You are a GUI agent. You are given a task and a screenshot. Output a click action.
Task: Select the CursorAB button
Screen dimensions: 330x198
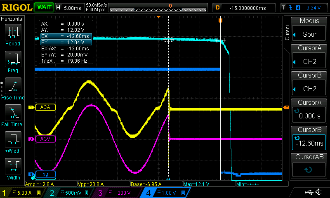309,165
